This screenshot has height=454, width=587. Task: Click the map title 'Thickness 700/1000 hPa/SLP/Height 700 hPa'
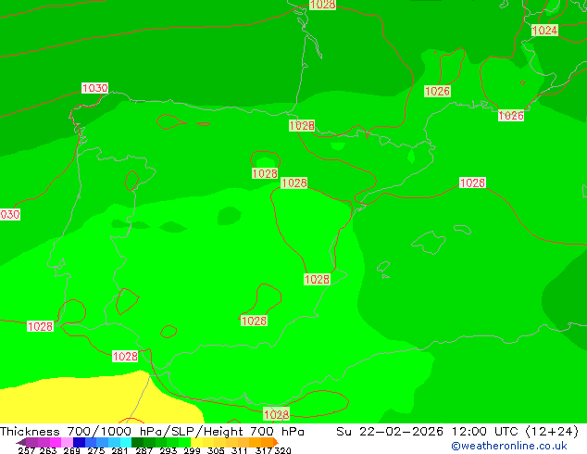pos(152,432)
